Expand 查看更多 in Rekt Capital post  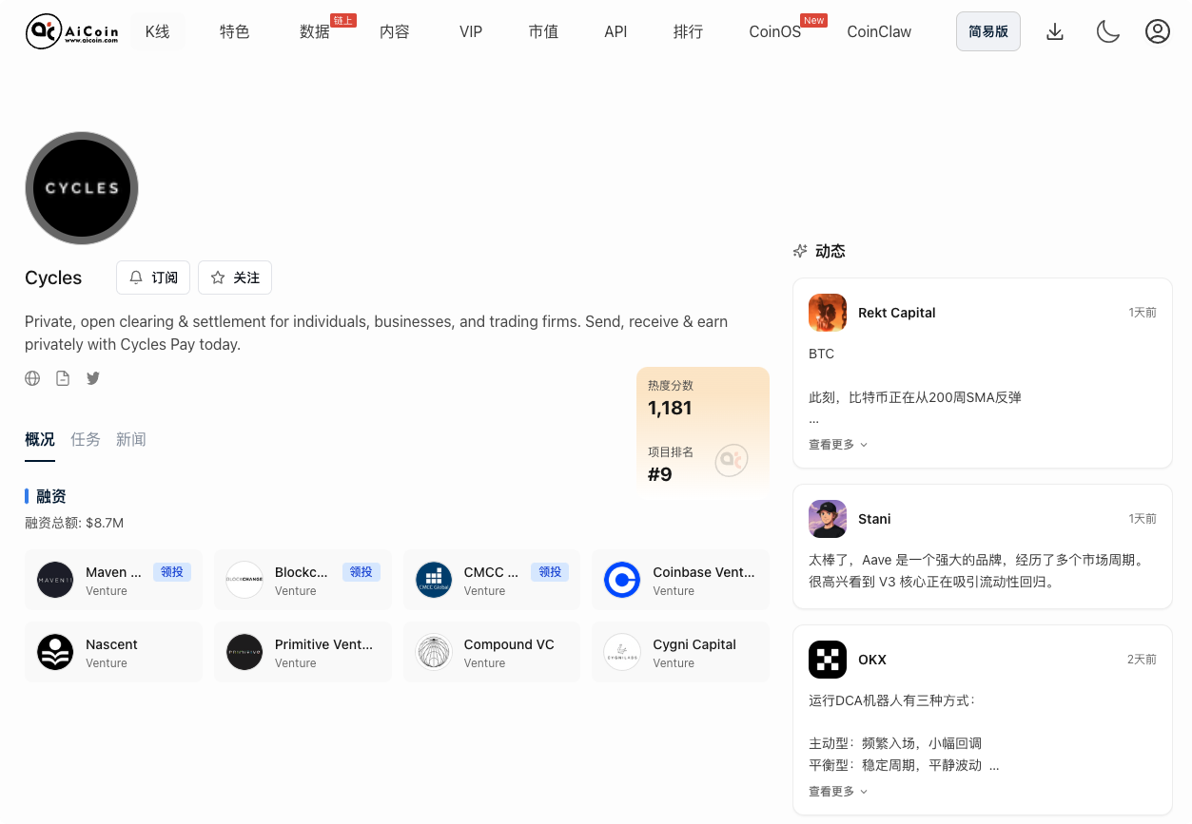coord(838,444)
